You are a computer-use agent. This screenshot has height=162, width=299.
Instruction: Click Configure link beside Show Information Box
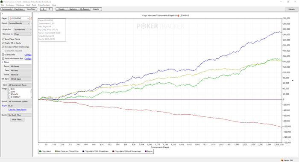(x=28, y=59)
